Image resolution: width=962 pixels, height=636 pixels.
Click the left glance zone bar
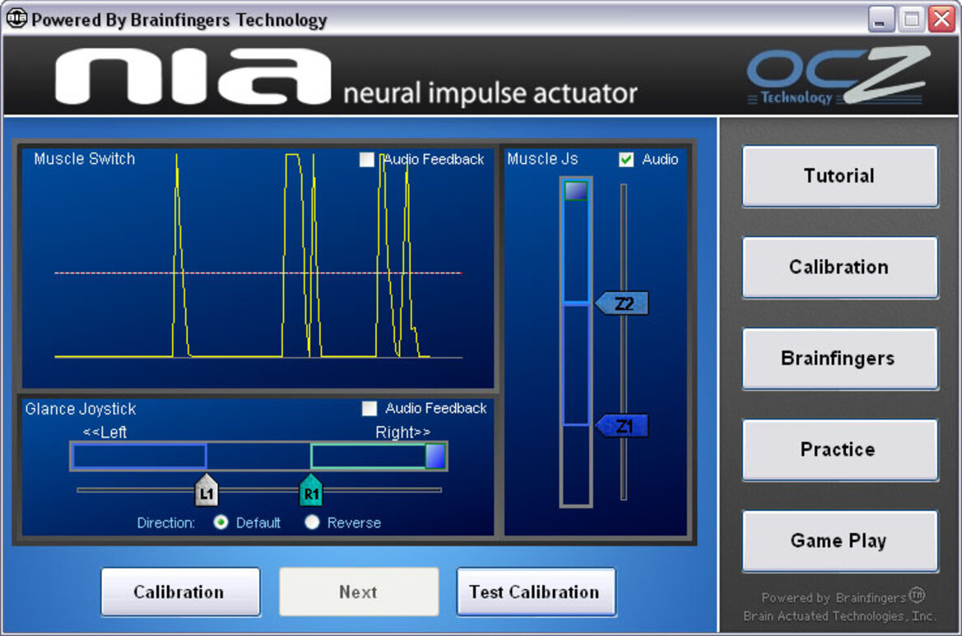click(139, 457)
